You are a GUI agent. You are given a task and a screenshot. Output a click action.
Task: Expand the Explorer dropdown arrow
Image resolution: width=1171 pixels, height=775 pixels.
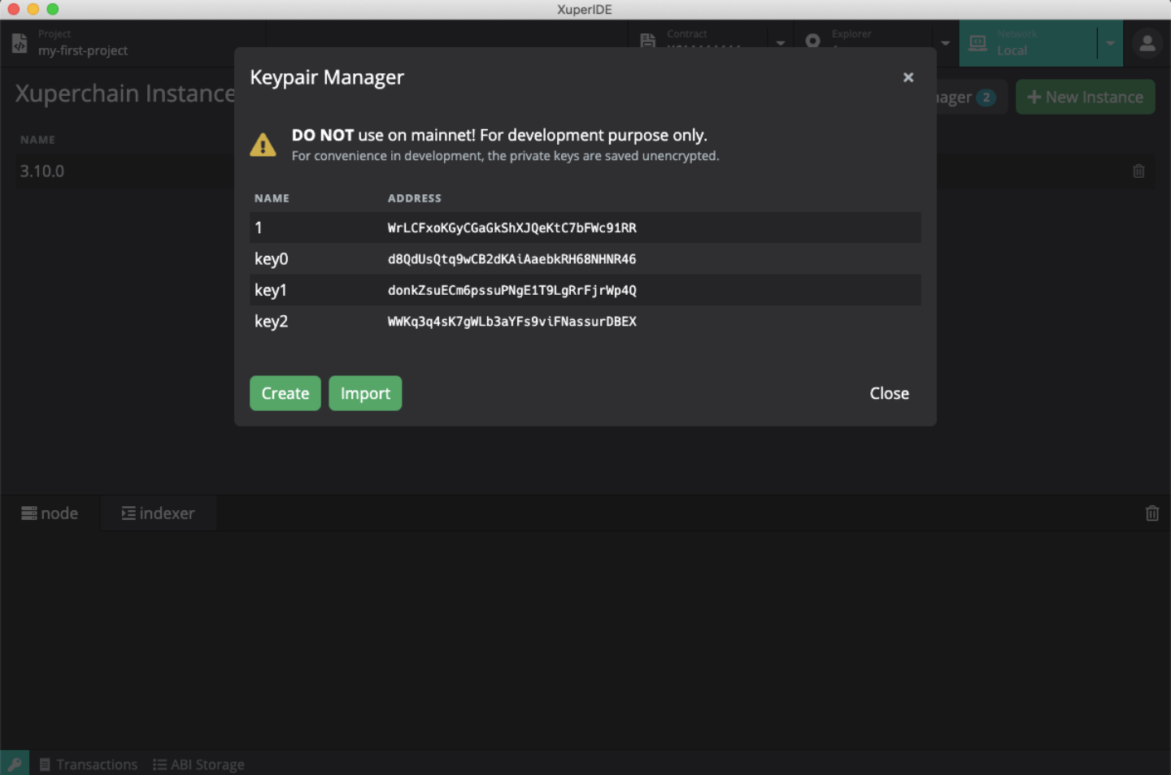(x=945, y=43)
